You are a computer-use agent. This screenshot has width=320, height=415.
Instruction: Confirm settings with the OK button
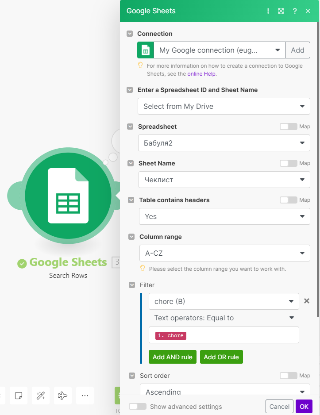[304, 406]
